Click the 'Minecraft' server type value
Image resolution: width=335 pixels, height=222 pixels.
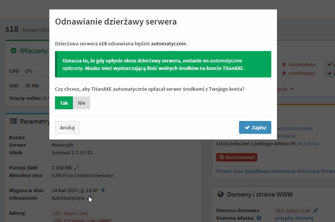(x=62, y=145)
